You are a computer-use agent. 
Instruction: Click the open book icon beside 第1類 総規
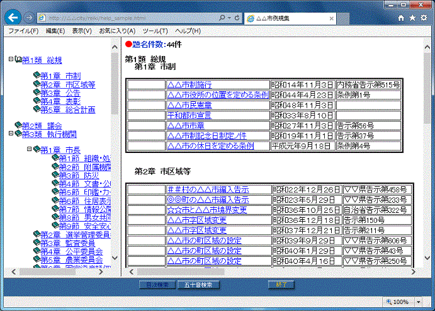(18, 60)
